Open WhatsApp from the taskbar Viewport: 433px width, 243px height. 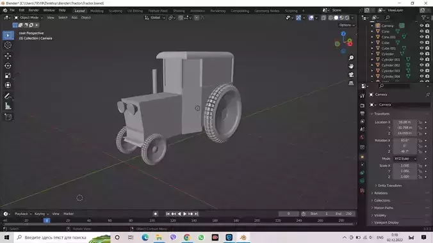[x=201, y=237]
